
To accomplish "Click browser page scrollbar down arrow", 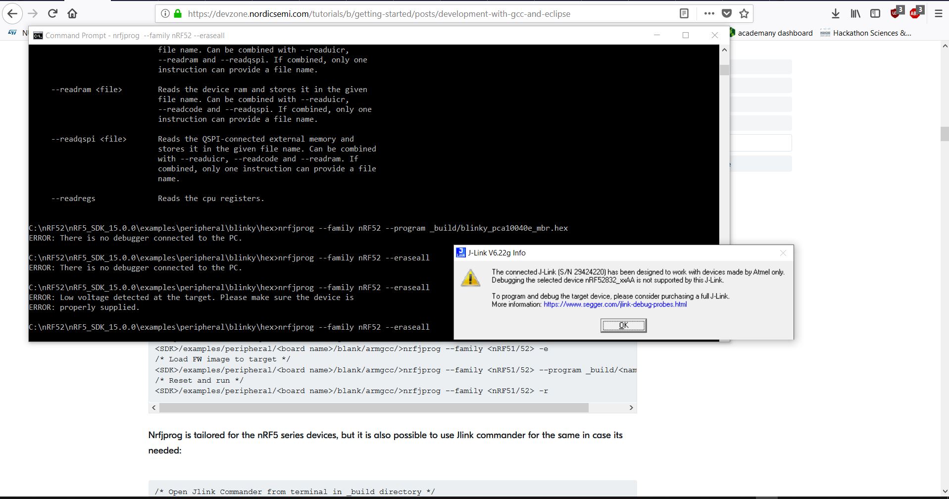I will [945, 491].
